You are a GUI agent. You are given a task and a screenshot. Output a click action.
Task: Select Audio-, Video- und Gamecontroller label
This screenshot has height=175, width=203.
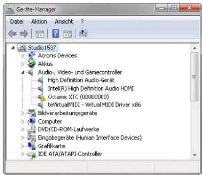click(80, 72)
